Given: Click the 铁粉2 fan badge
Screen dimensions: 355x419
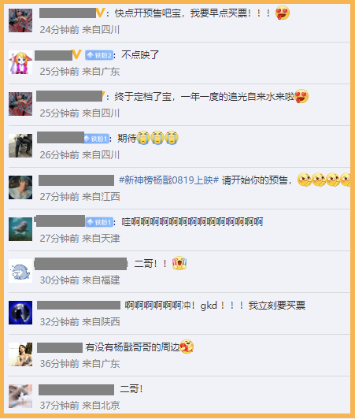Looking at the screenshot, I should click(99, 55).
